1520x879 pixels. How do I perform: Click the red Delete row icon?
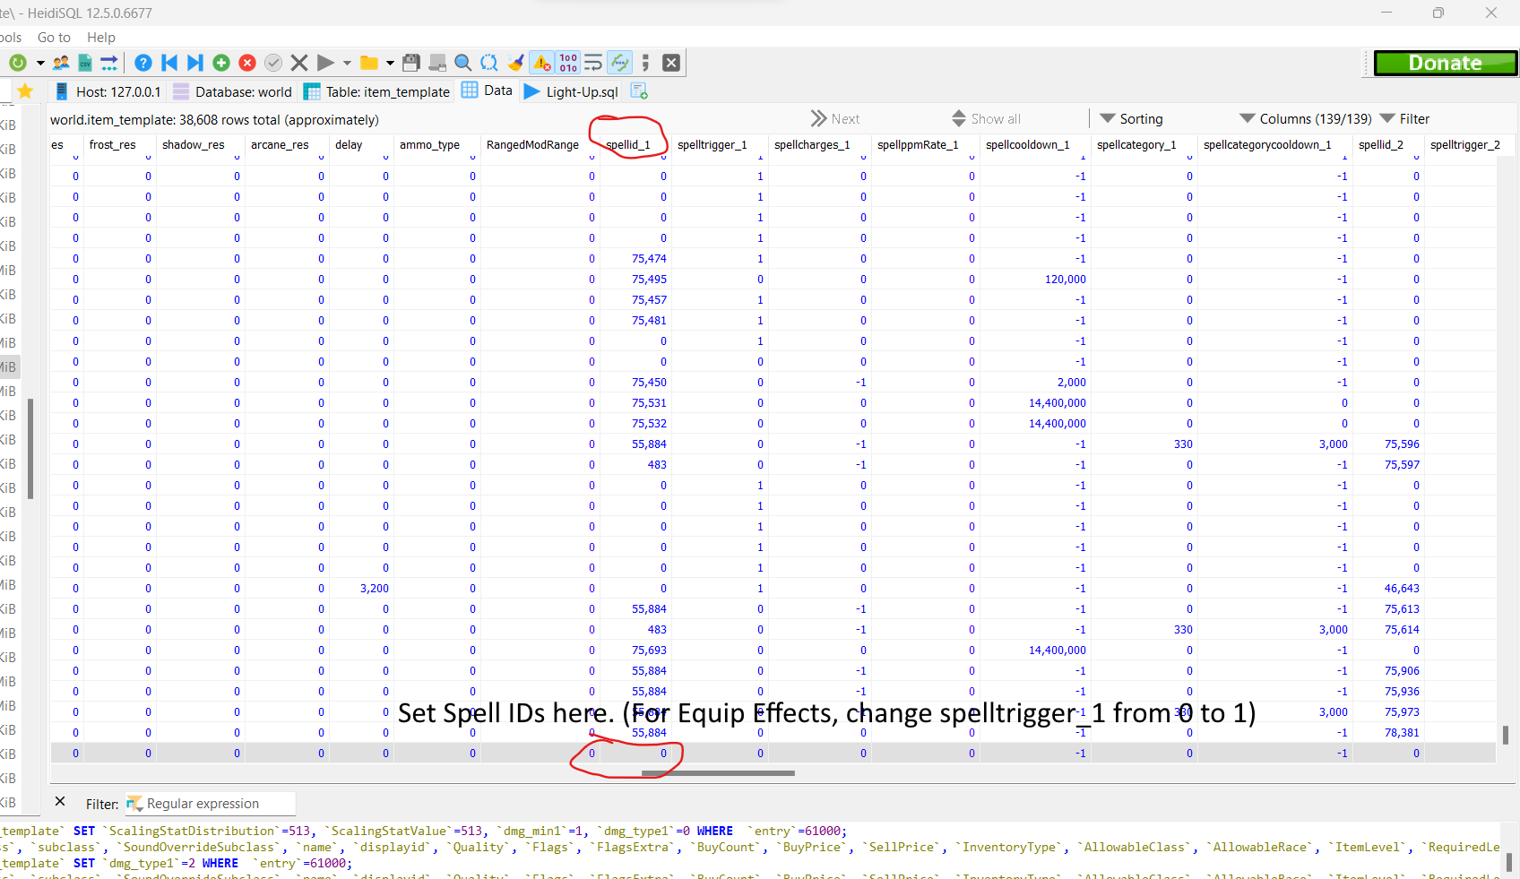point(247,63)
